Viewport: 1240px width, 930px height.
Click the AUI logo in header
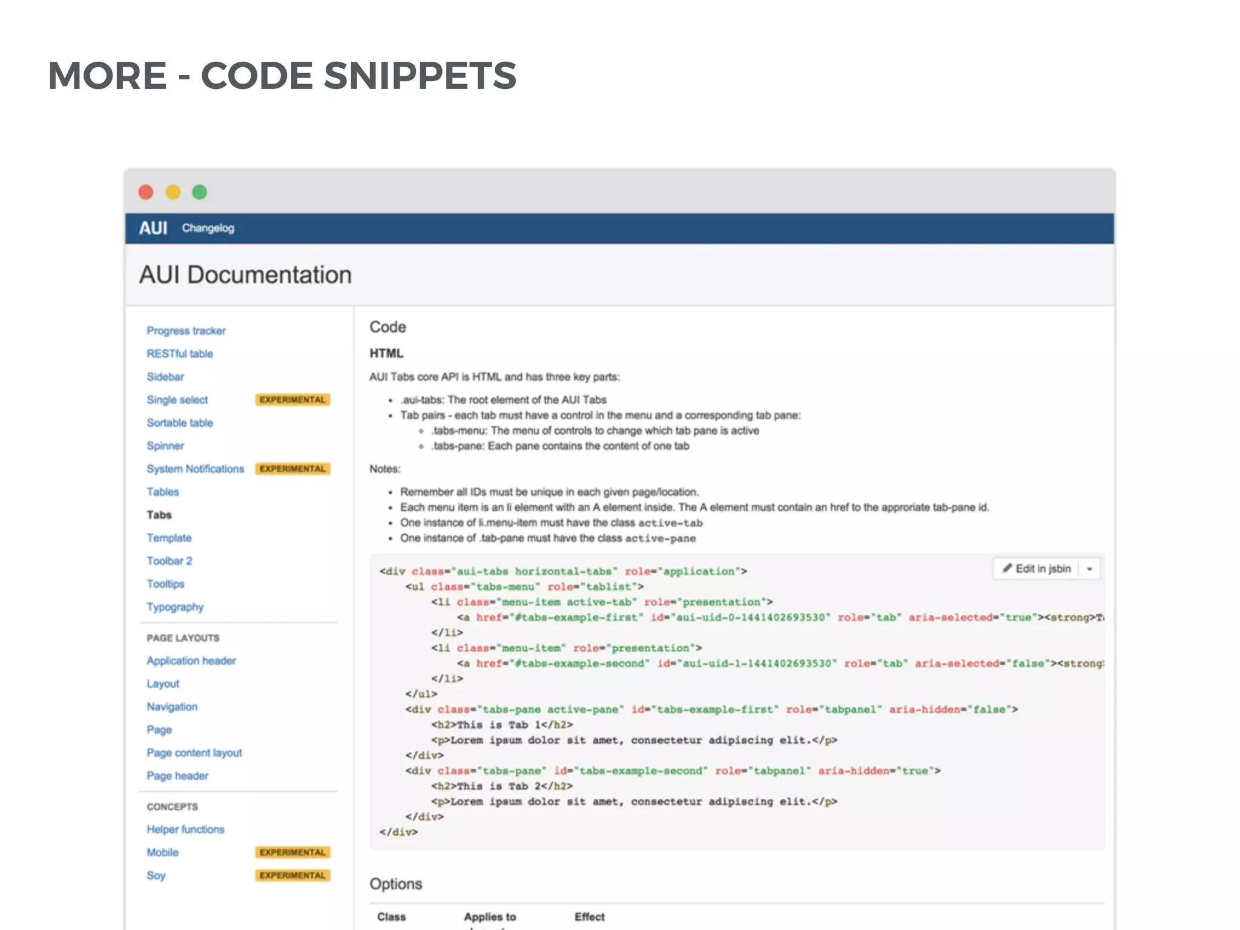[153, 228]
